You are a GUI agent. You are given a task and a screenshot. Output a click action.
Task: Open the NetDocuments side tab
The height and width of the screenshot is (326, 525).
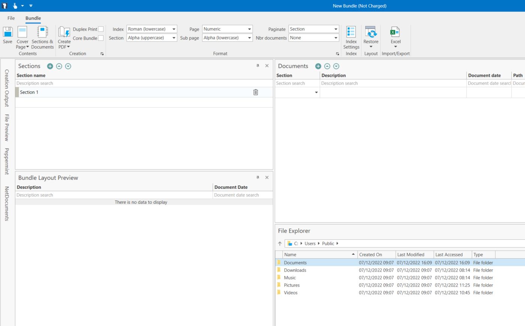[7, 203]
